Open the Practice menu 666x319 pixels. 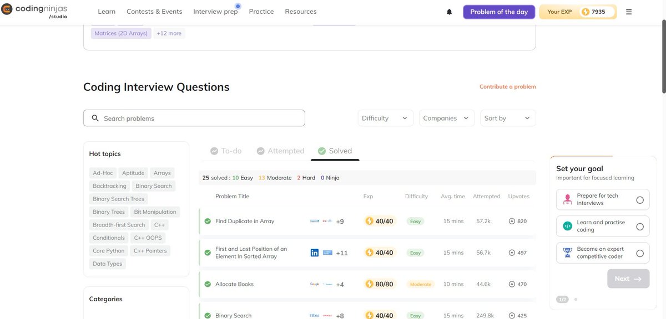261,12
